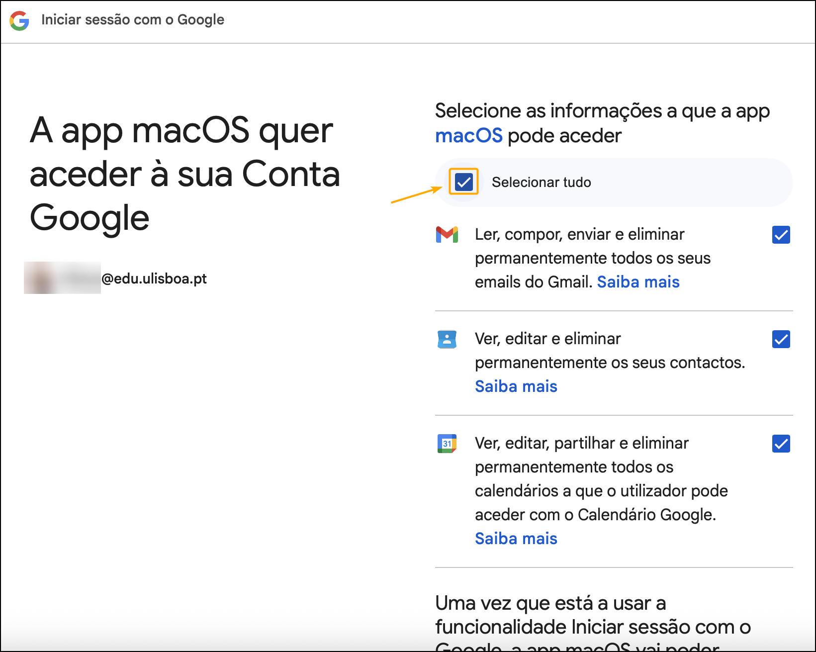The image size is (816, 652).
Task: Uncheck the Calendário Google permission checkbox
Action: [781, 444]
